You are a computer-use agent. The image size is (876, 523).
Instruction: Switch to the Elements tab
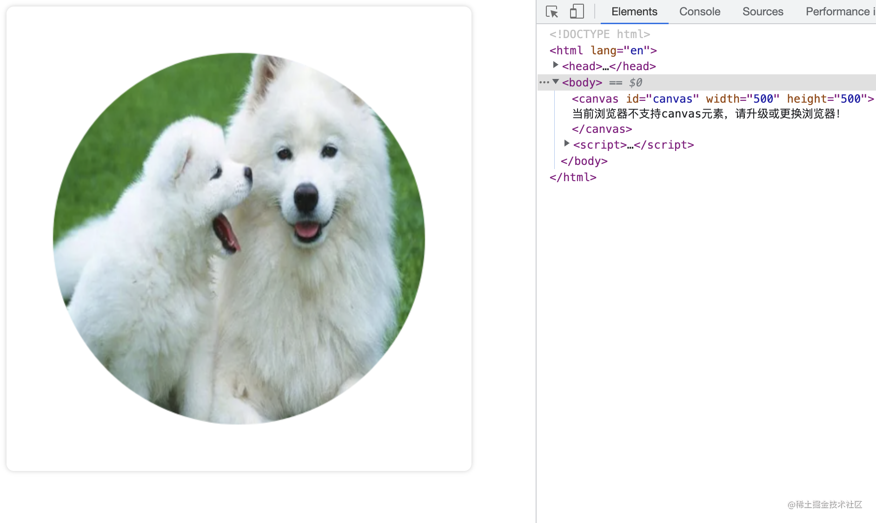click(634, 12)
